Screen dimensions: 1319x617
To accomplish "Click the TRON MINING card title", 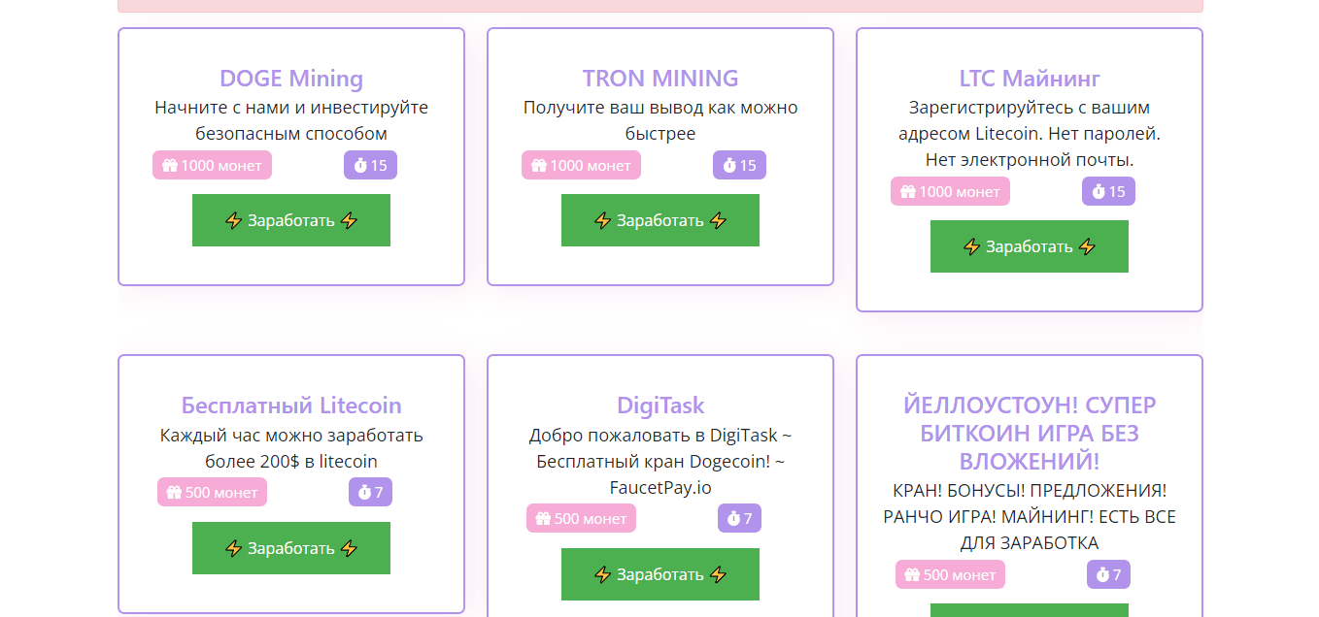I will [x=660, y=79].
